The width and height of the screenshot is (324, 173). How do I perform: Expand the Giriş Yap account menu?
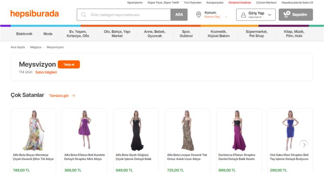[256, 15]
